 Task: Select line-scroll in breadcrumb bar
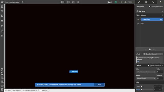point(44,90)
